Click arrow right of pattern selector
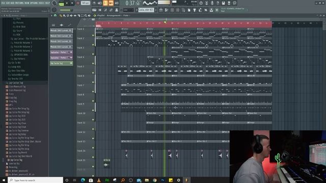Screen dimensions: 326x183 point(156,10)
